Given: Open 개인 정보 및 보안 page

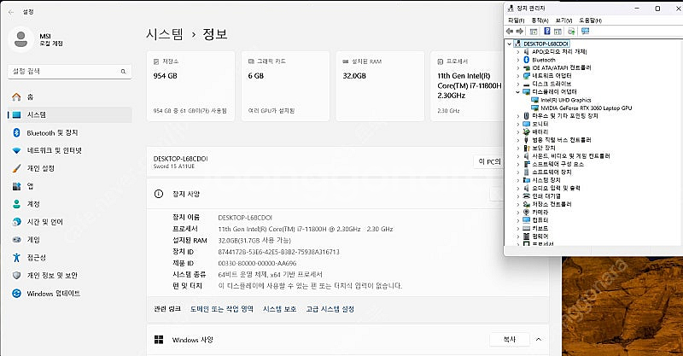Looking at the screenshot, I should [70, 276].
